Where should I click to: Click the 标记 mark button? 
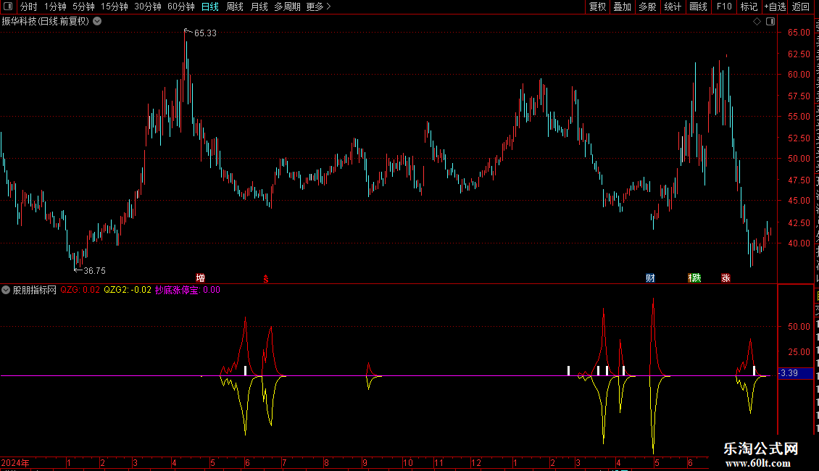click(749, 7)
